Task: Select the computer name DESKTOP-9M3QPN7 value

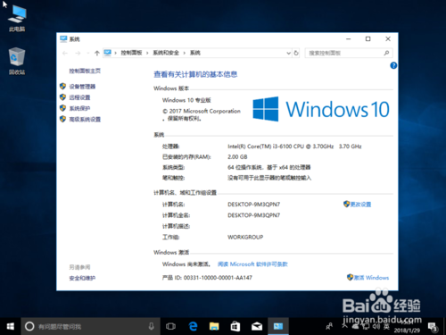Action: [253, 205]
